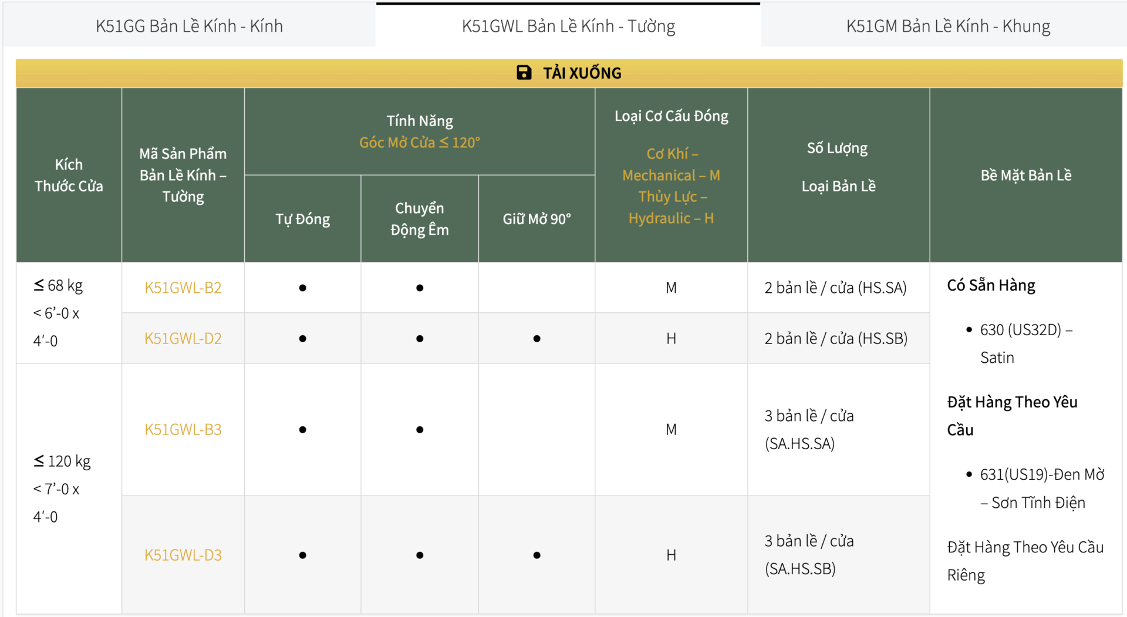This screenshot has height=617, width=1127.
Task: Click the save/download icon beside TẢI XUỐNG
Action: pos(523,72)
